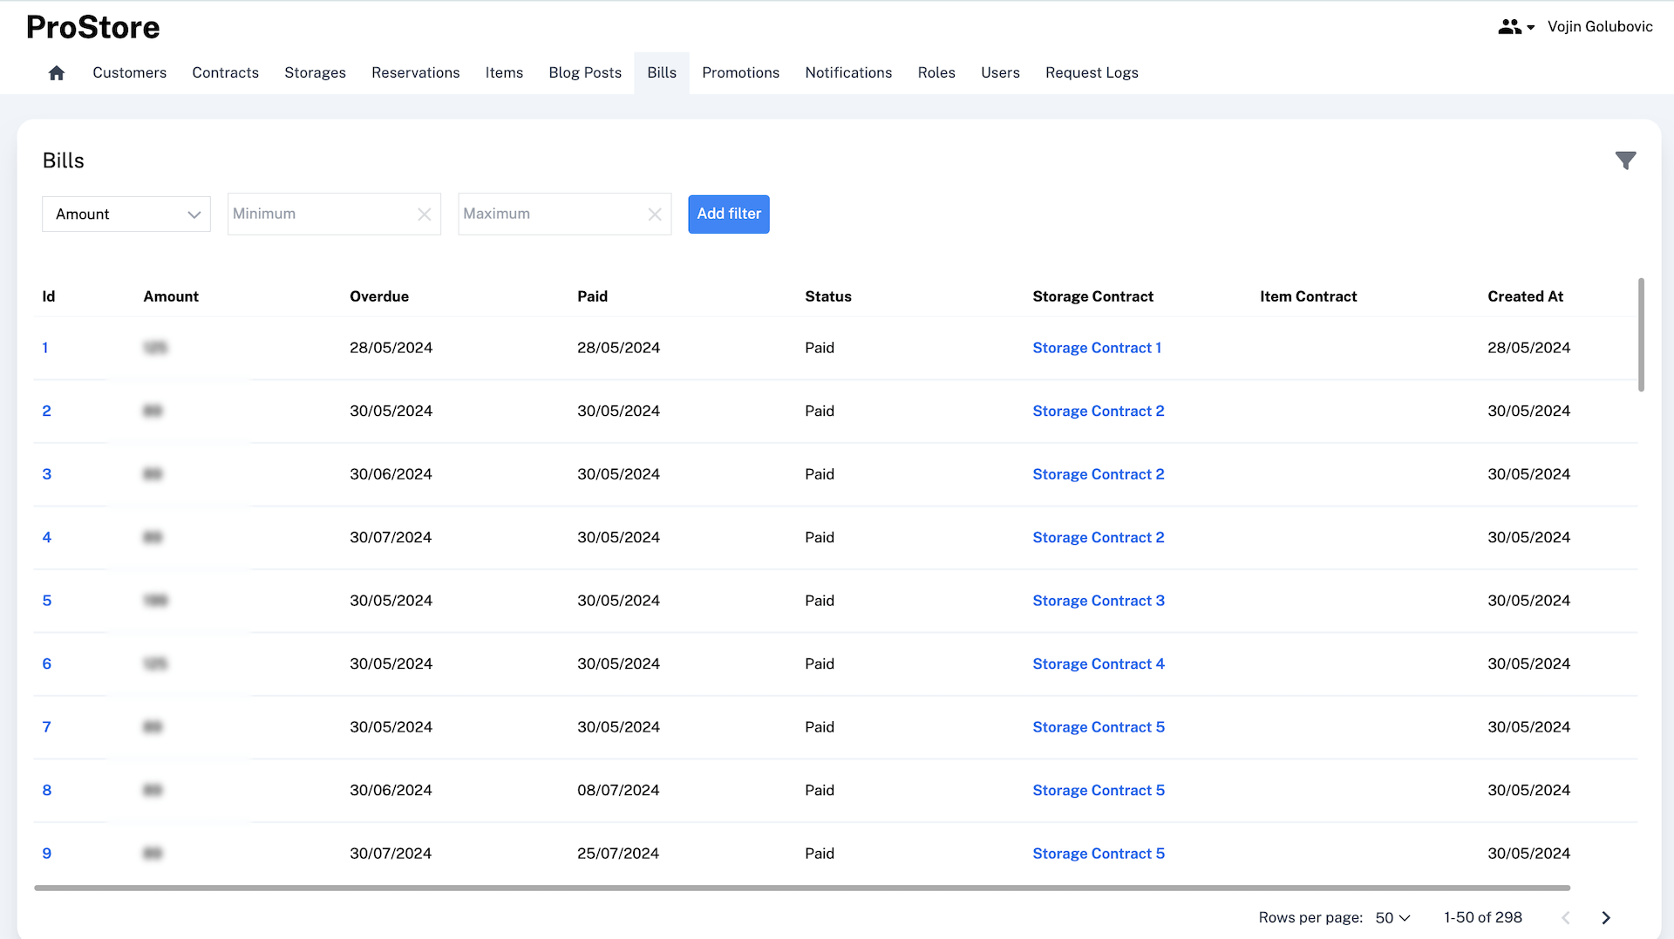Switch to the Storages tab
This screenshot has width=1674, height=939.
[315, 73]
